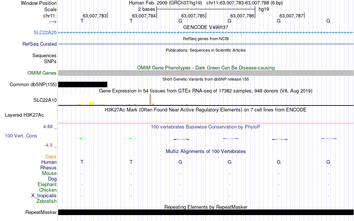Click the Window Position label
354x221 pixels.
(x=39, y=3)
